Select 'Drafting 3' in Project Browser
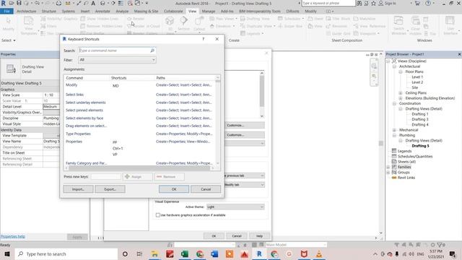Image resolution: width=462 pixels, height=260 pixels. tap(420, 119)
